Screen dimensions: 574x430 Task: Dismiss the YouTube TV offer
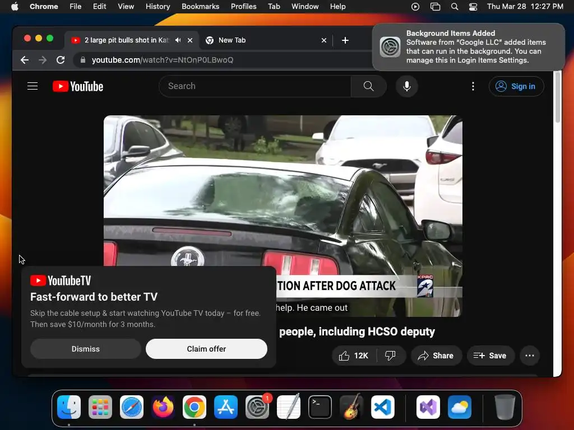tap(86, 349)
